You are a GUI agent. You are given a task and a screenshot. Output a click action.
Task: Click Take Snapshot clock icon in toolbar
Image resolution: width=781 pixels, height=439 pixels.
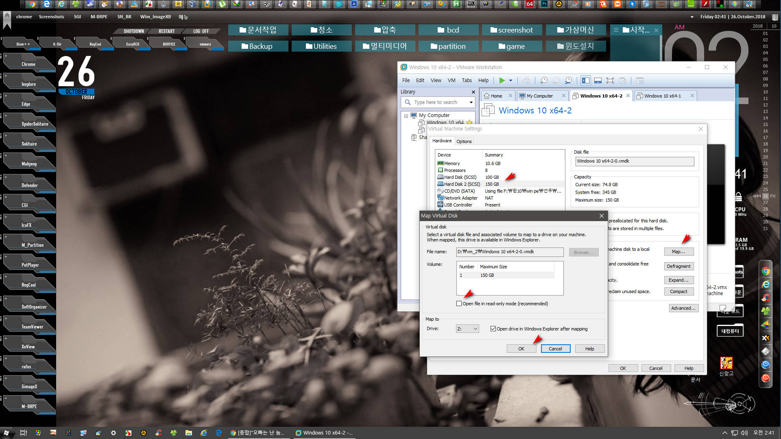point(543,80)
